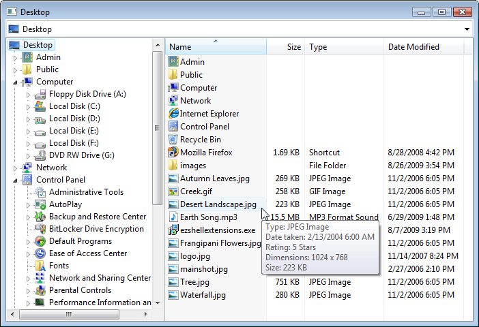This screenshot has width=479, height=327.
Task: Expand the Admin node in tree
Action: (x=15, y=58)
